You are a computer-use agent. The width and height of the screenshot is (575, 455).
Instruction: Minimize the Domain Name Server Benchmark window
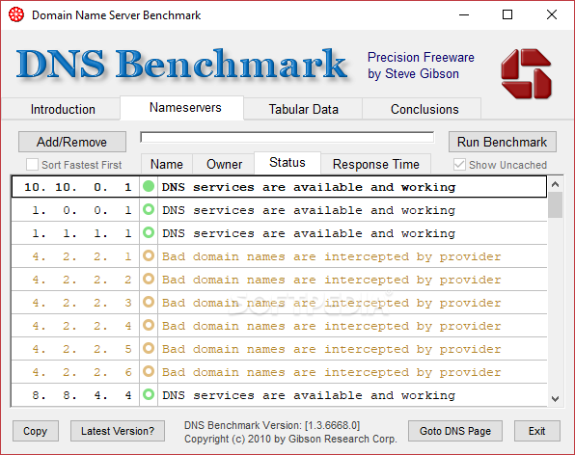click(464, 15)
